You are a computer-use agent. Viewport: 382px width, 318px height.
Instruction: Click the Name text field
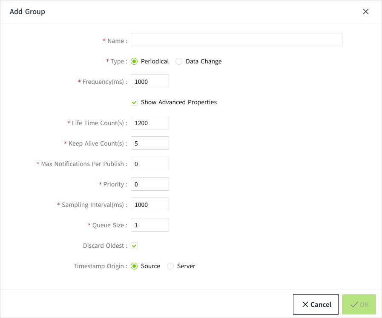[x=236, y=41]
